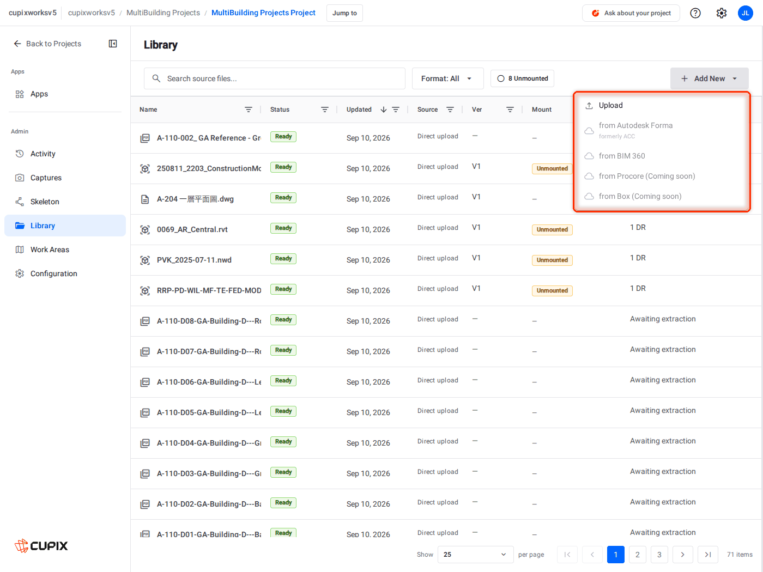Image resolution: width=763 pixels, height=572 pixels.
Task: Click the file icon for A-204 dwg file
Action: point(145,199)
